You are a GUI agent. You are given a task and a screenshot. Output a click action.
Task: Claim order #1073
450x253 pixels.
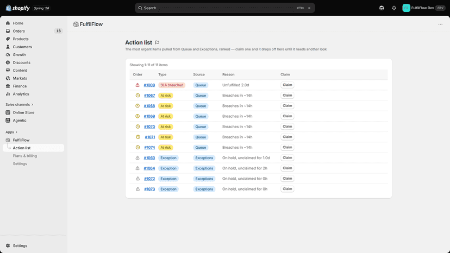[x=287, y=189]
